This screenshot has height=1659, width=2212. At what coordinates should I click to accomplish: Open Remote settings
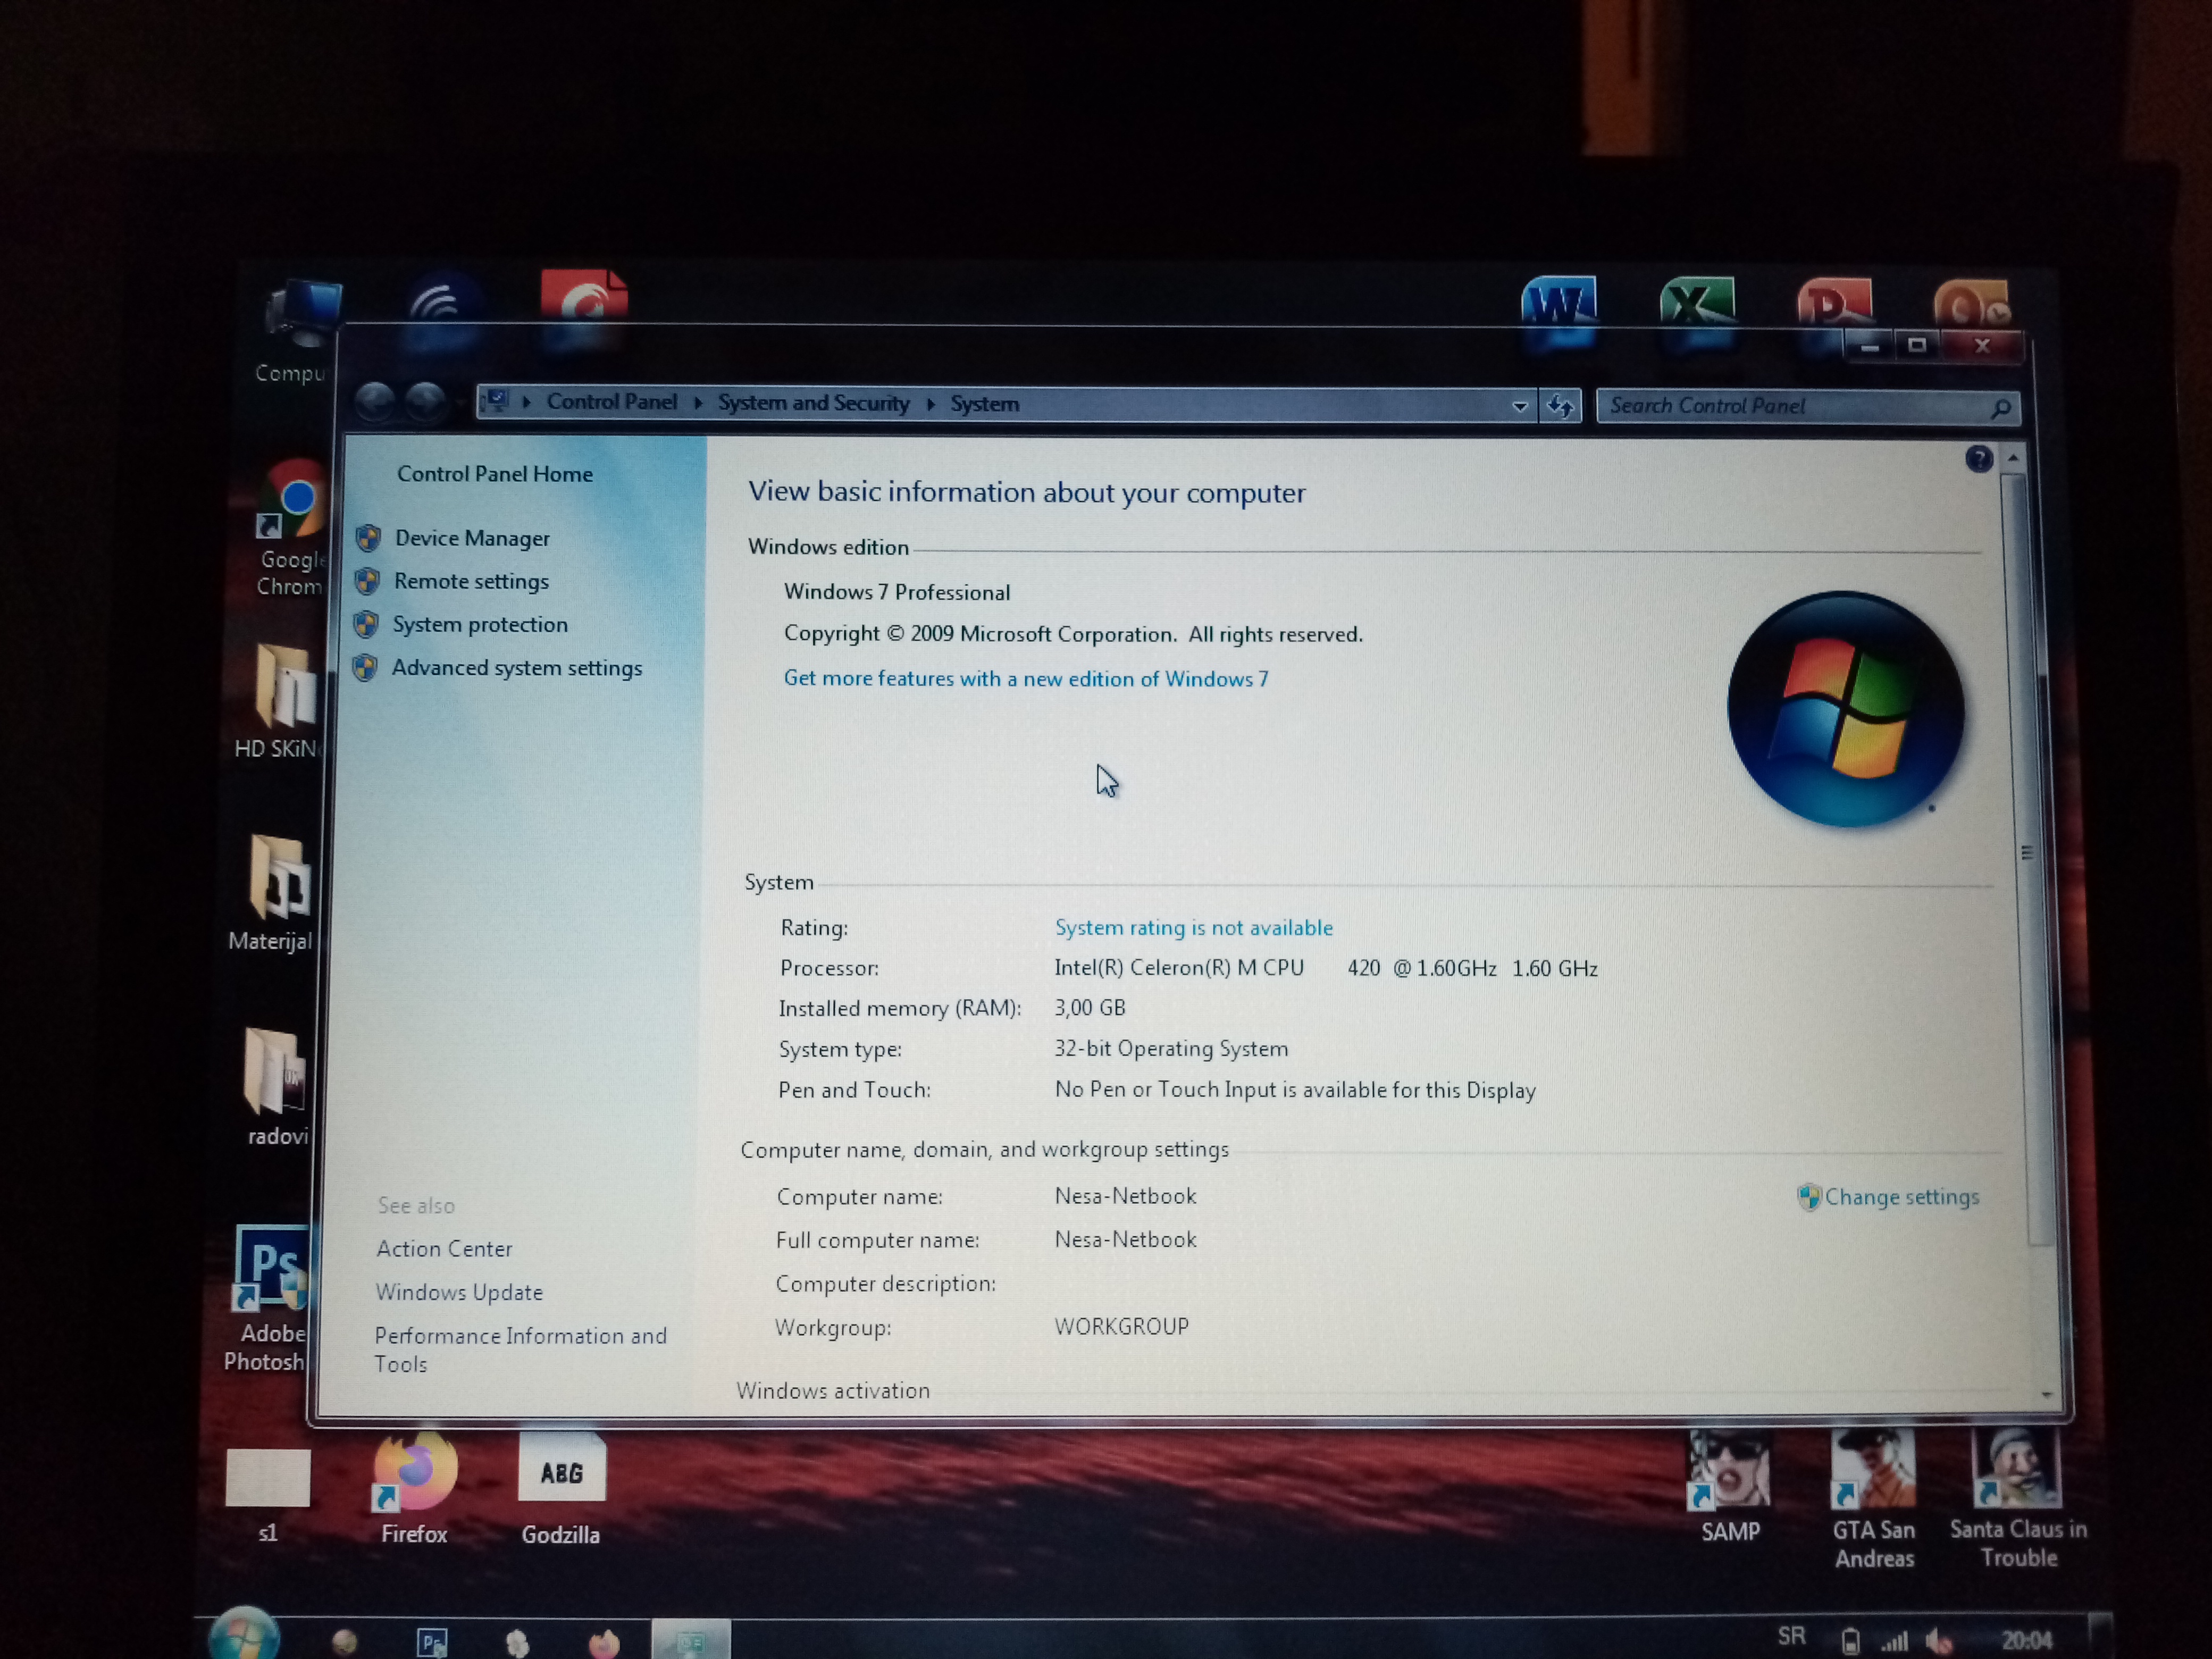click(x=471, y=581)
